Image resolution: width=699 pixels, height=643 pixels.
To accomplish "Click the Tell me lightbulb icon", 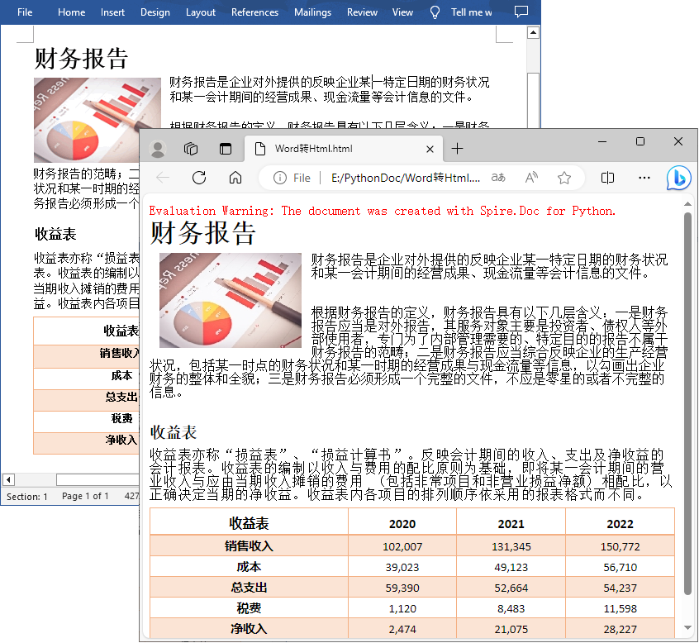I will 435,12.
